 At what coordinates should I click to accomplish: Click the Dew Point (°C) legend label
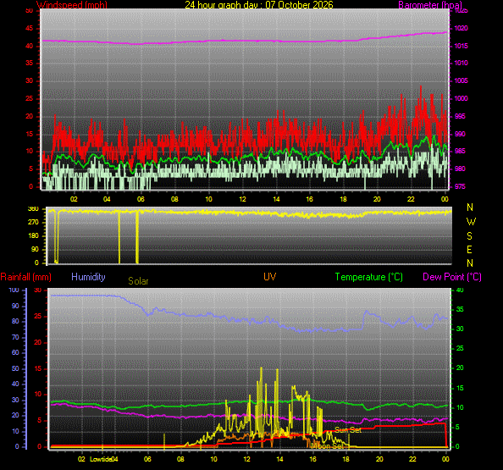(x=452, y=277)
